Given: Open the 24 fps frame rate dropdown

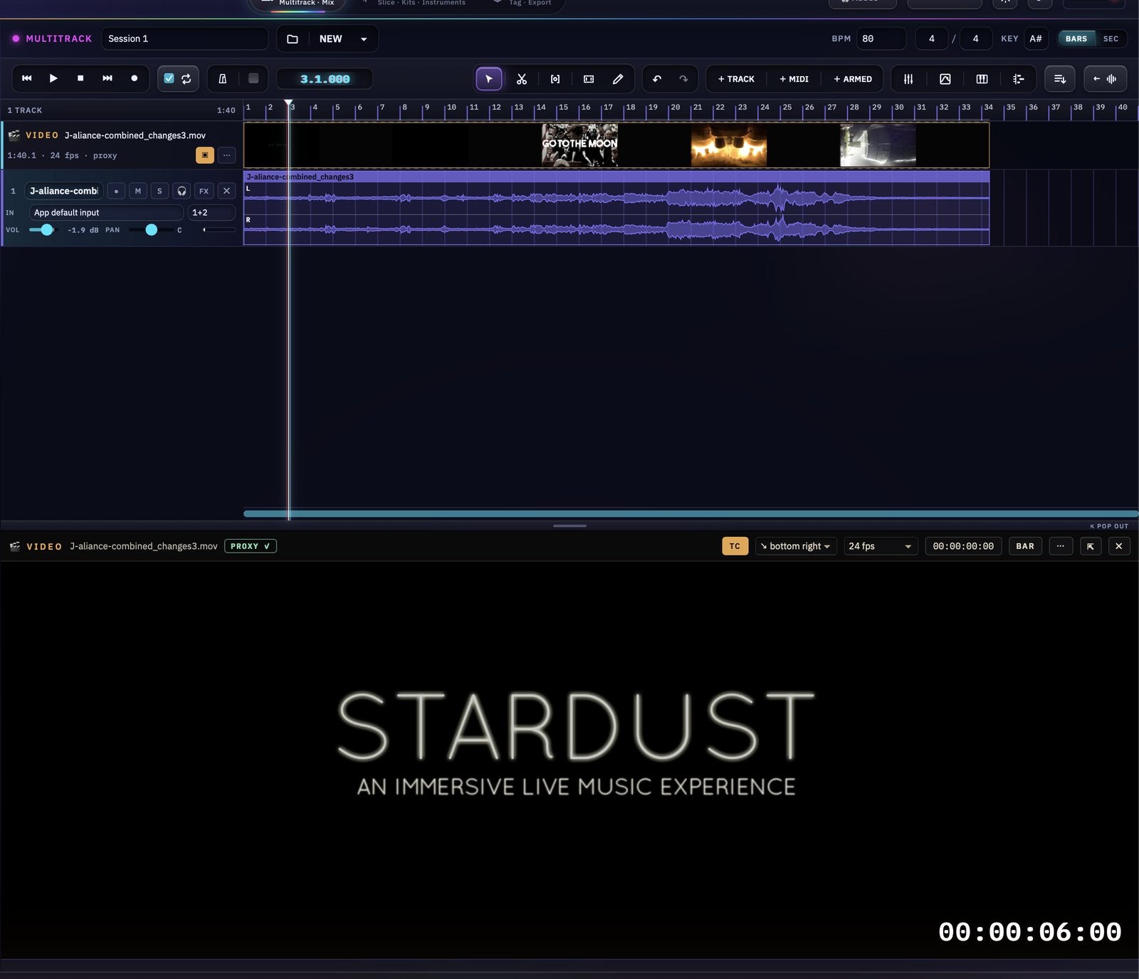Looking at the screenshot, I should (x=880, y=546).
